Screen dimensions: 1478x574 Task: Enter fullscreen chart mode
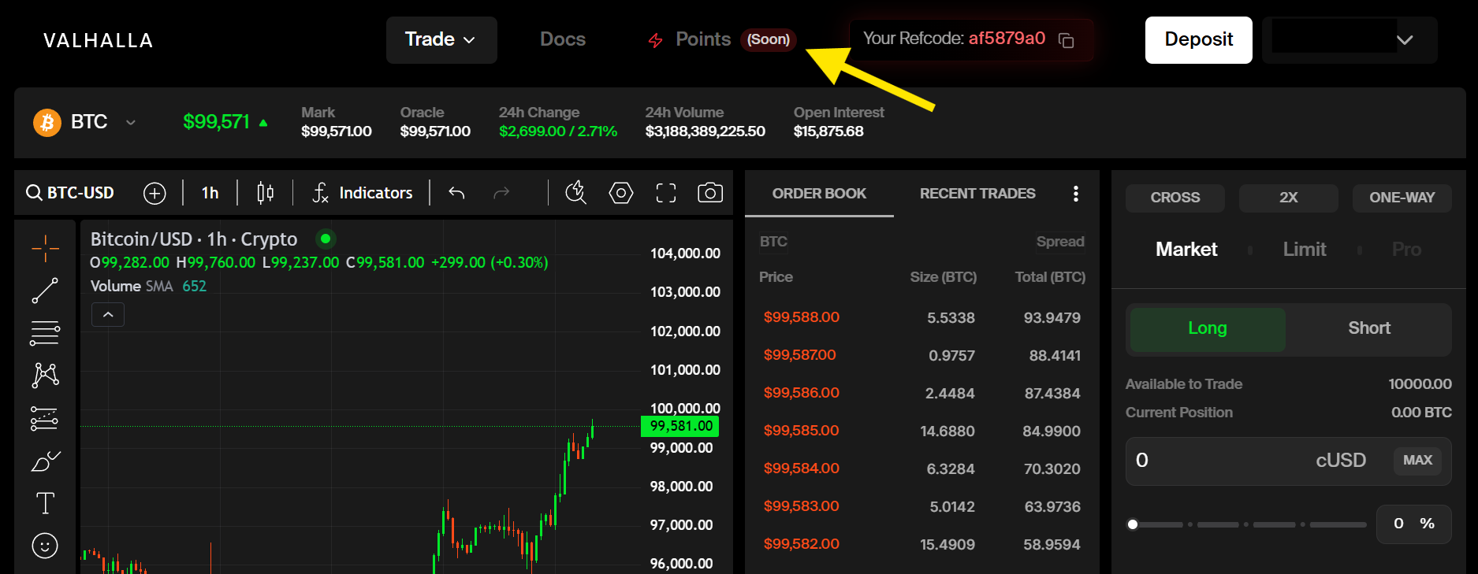pos(665,193)
